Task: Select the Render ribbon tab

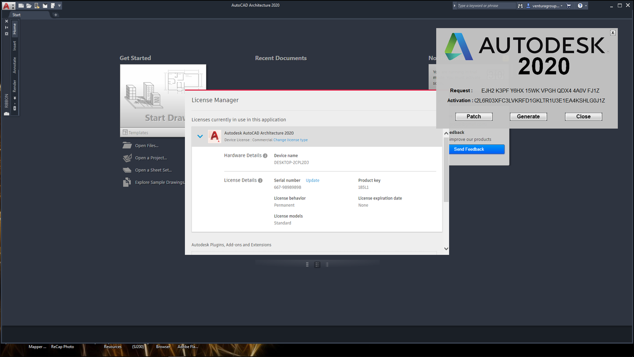Action: 14,85
